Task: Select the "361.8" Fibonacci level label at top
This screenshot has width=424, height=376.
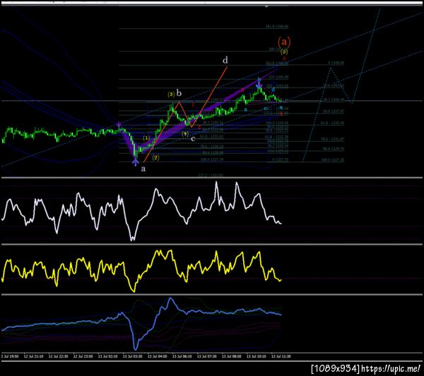Action: pyautogui.click(x=277, y=27)
